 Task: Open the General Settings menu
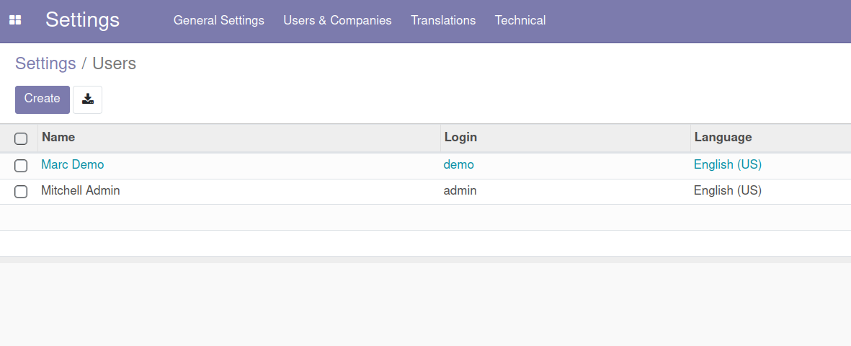tap(219, 20)
